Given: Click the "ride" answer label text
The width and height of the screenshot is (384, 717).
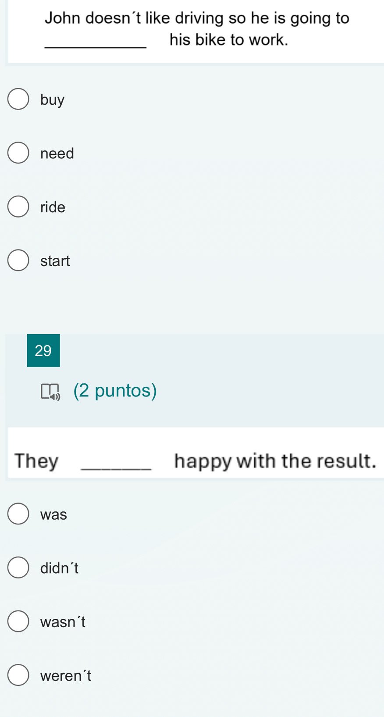Looking at the screenshot, I should [53, 207].
